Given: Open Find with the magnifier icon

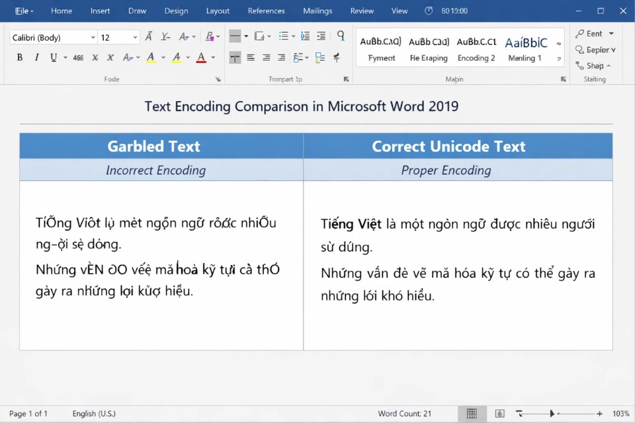Looking at the screenshot, I should click(341, 36).
